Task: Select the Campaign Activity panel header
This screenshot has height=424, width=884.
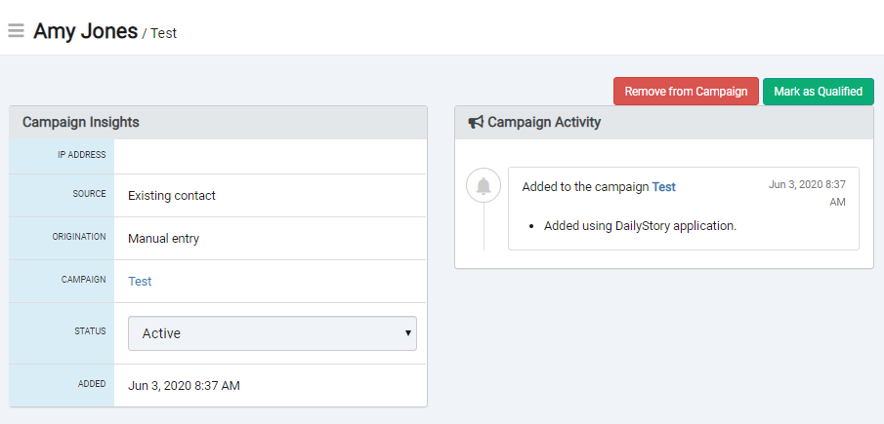Action: click(x=664, y=123)
